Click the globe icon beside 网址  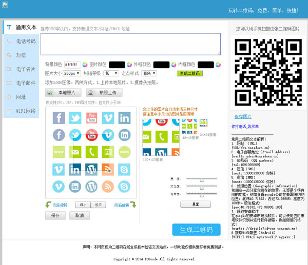pyautogui.click(x=9, y=97)
